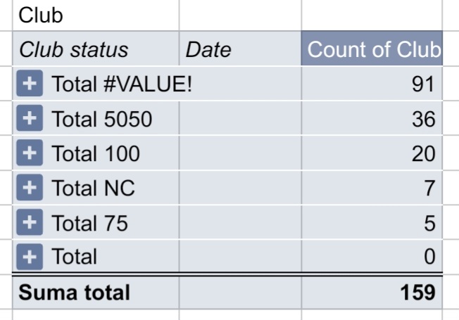Image resolution: width=459 pixels, height=320 pixels.
Task: Select the Total 5050 label text
Action: coord(101,119)
